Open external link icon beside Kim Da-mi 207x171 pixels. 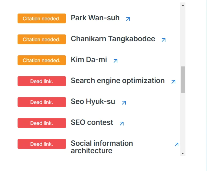(x=116, y=61)
